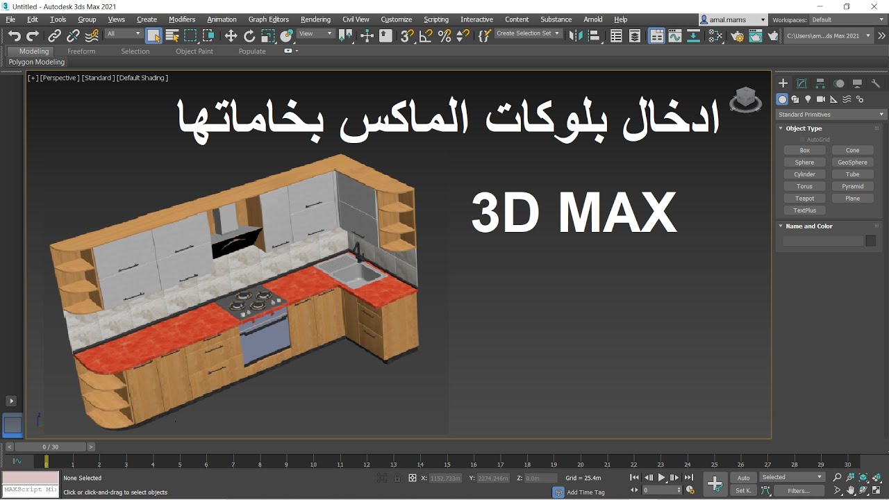Click the Undo arrow icon
The height and width of the screenshot is (500, 889).
15,36
